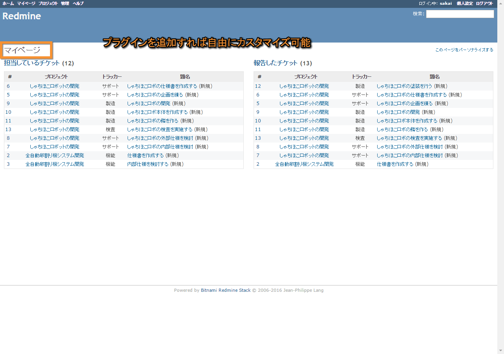Go to ホーム in top menu
The image size is (504, 354).
[8, 3]
